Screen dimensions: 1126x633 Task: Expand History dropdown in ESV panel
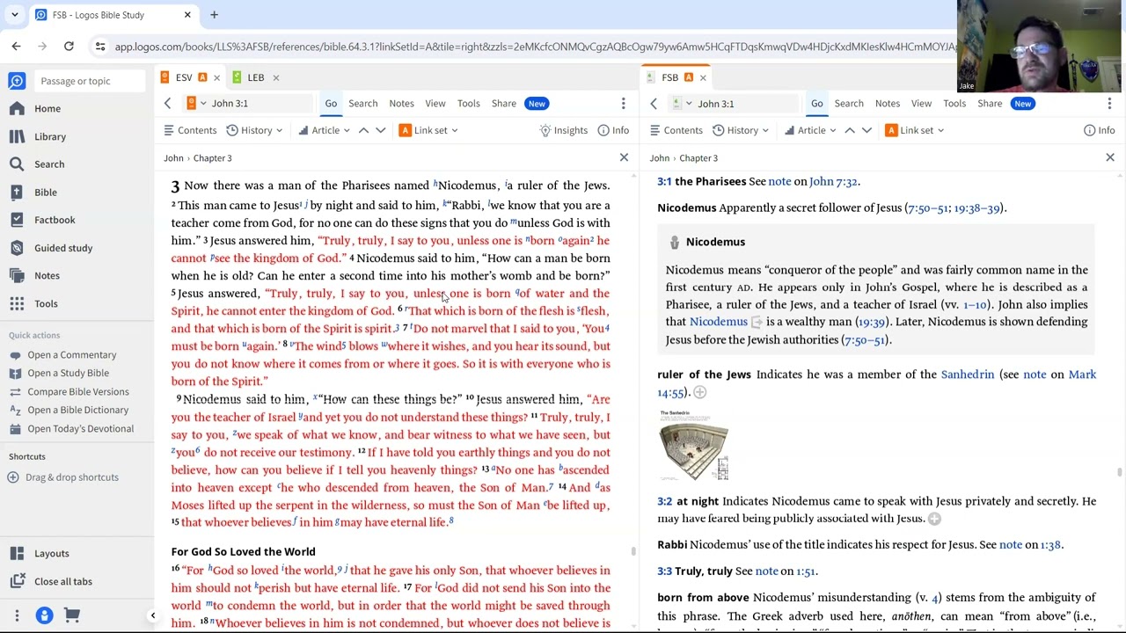(255, 130)
